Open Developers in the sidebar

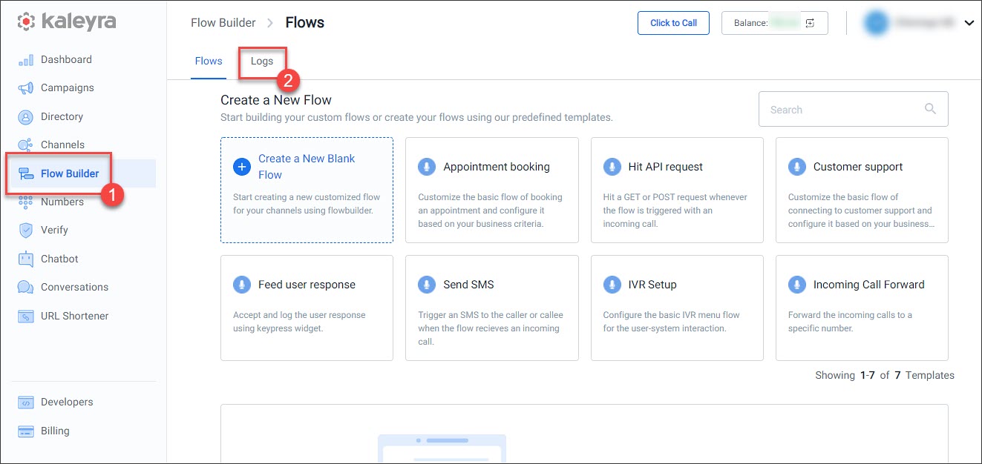click(67, 402)
